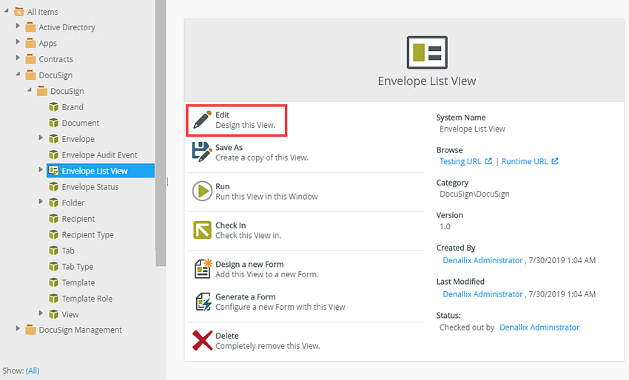This screenshot has width=629, height=380.
Task: Click the Envelope List View header icon
Action: click(x=427, y=52)
